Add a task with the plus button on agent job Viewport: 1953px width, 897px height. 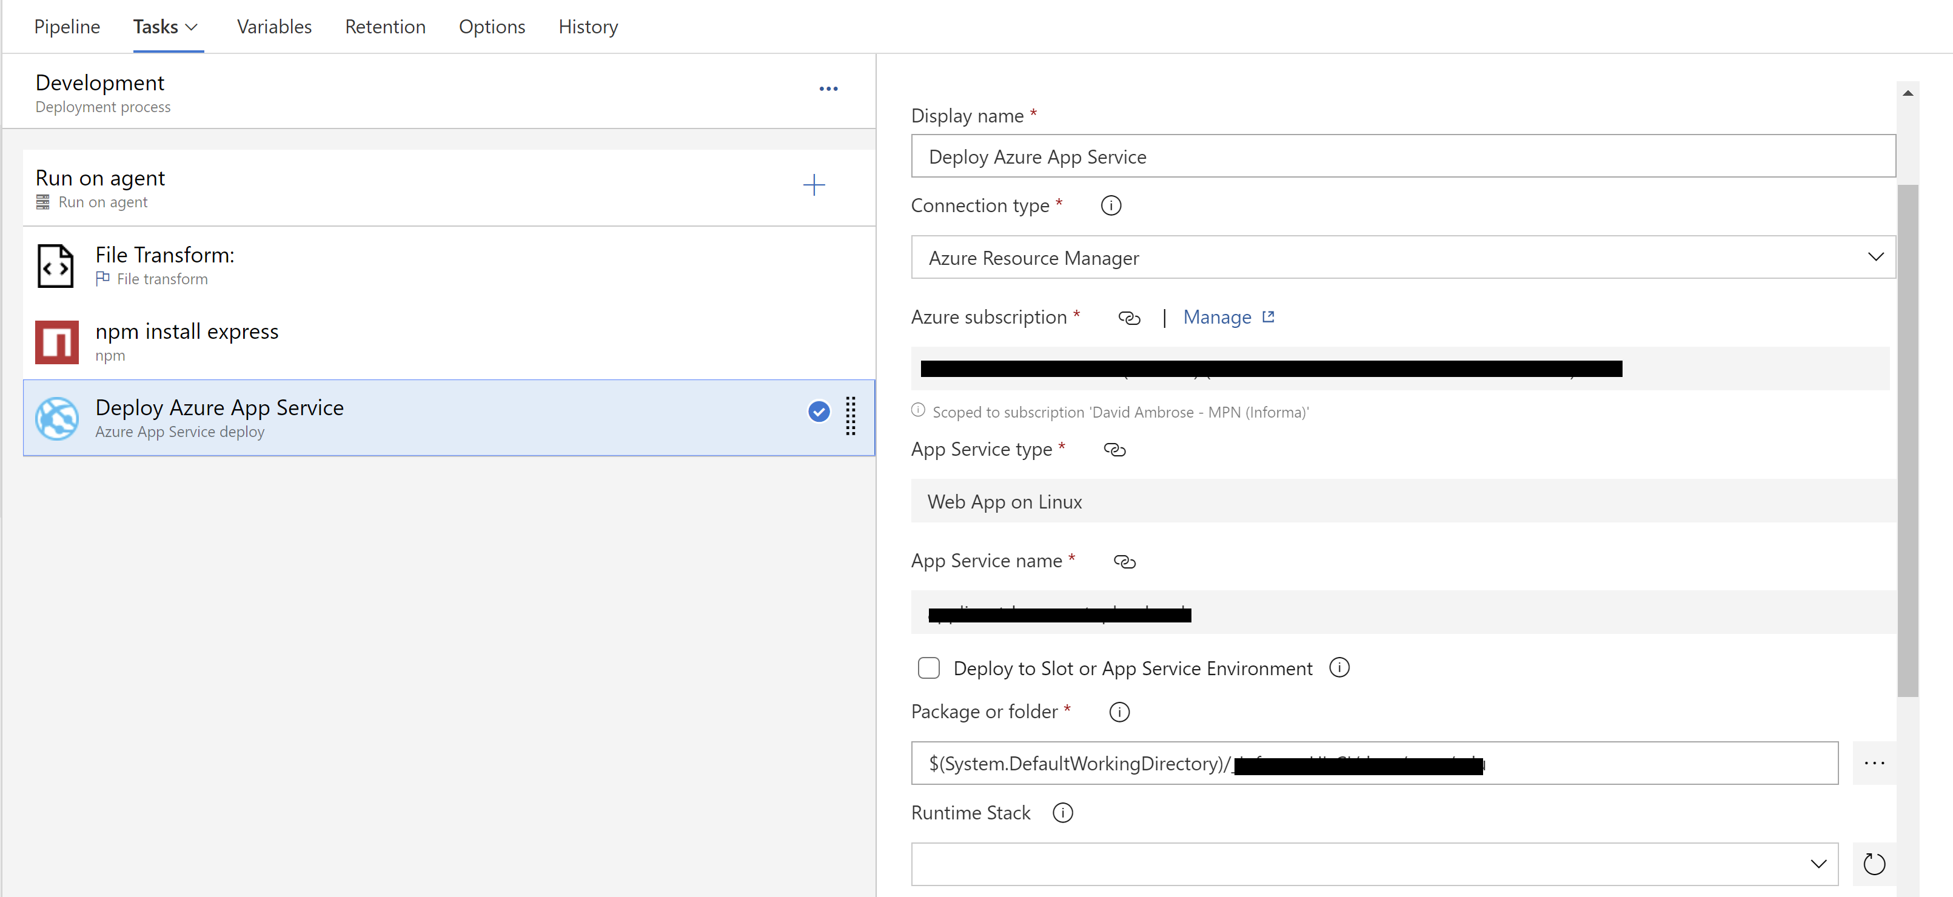click(x=814, y=184)
